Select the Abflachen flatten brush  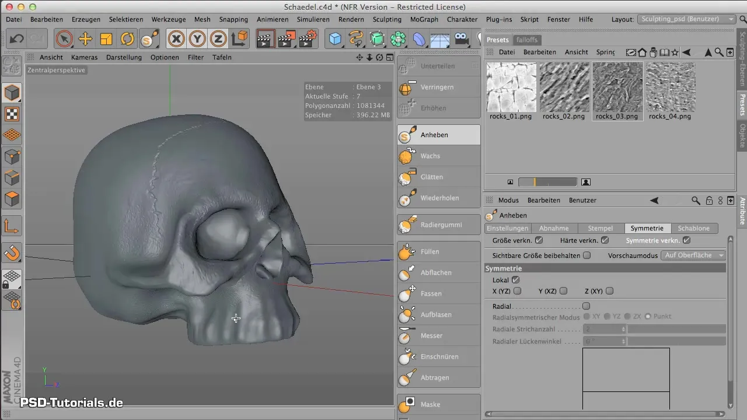pos(438,272)
